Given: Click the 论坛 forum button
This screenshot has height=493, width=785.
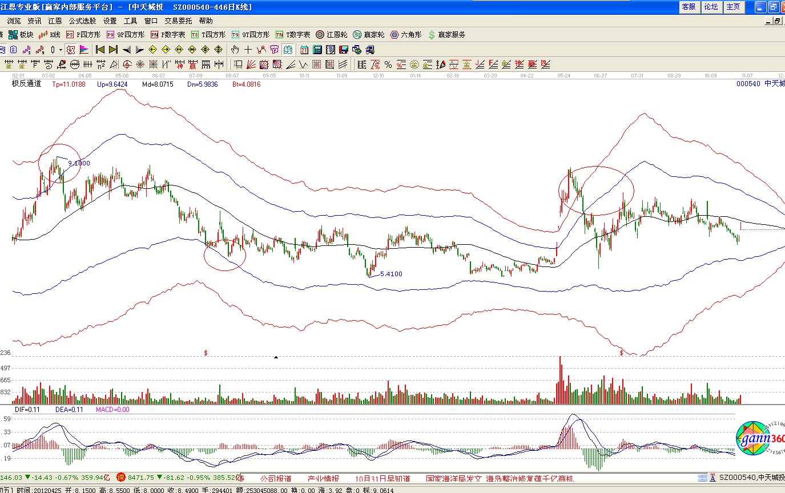Looking at the screenshot, I should coord(711,7).
